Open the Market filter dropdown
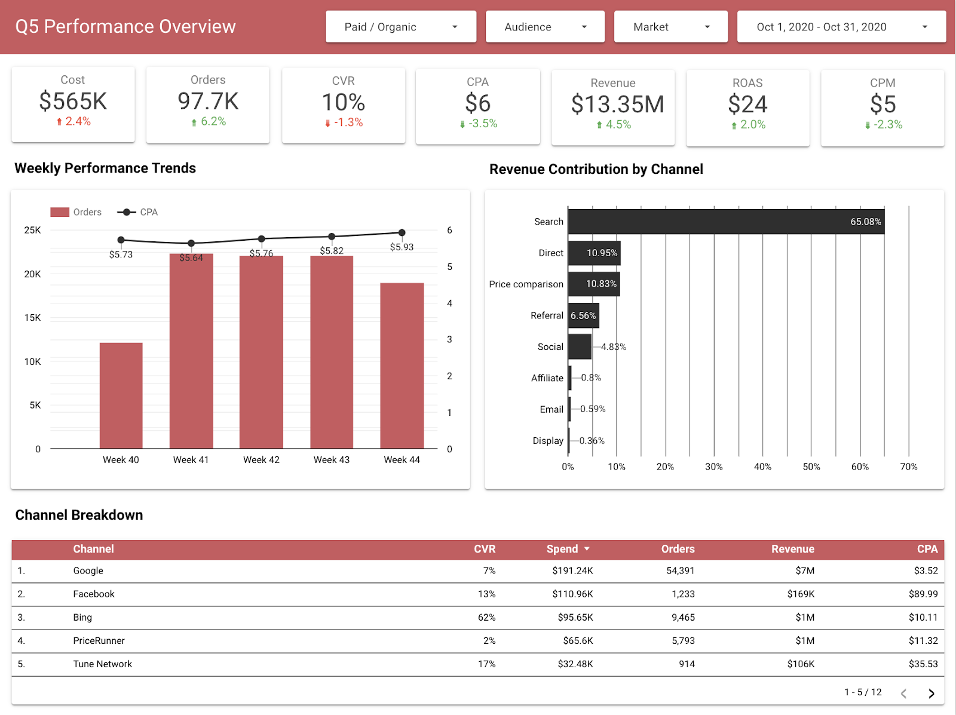 [670, 27]
